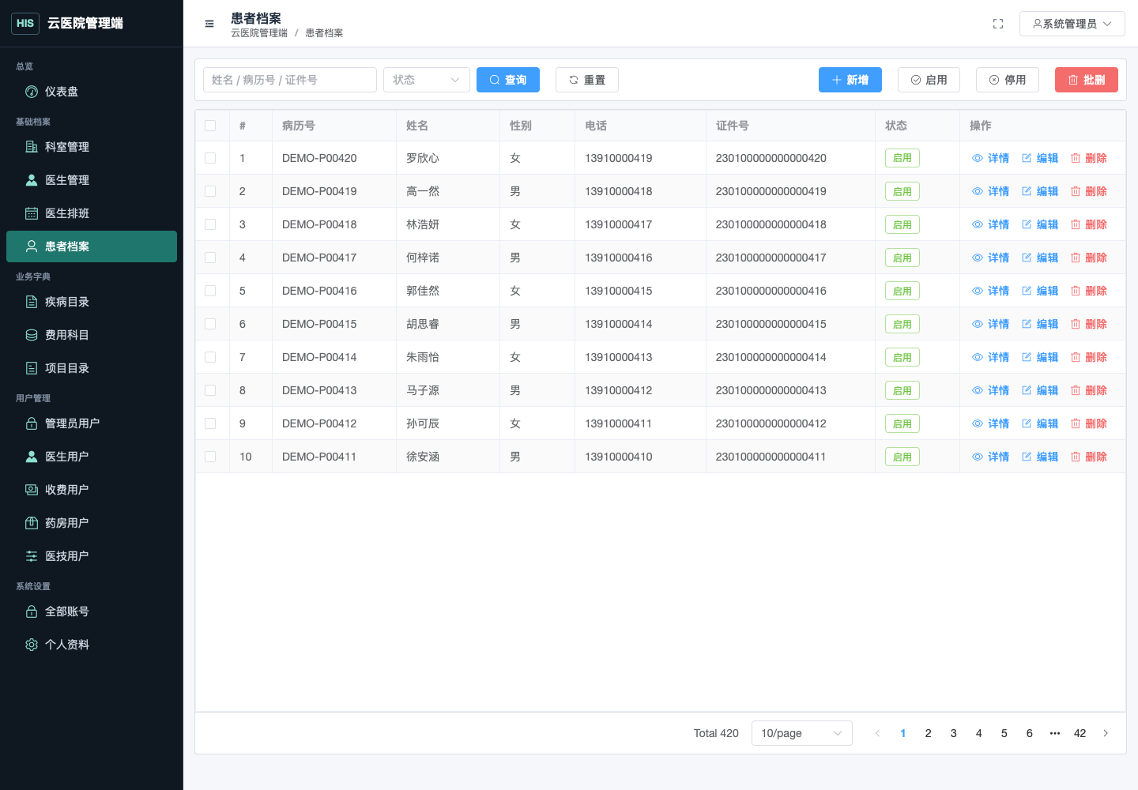Click the 重置 reset button
1138x790 pixels.
tap(587, 80)
